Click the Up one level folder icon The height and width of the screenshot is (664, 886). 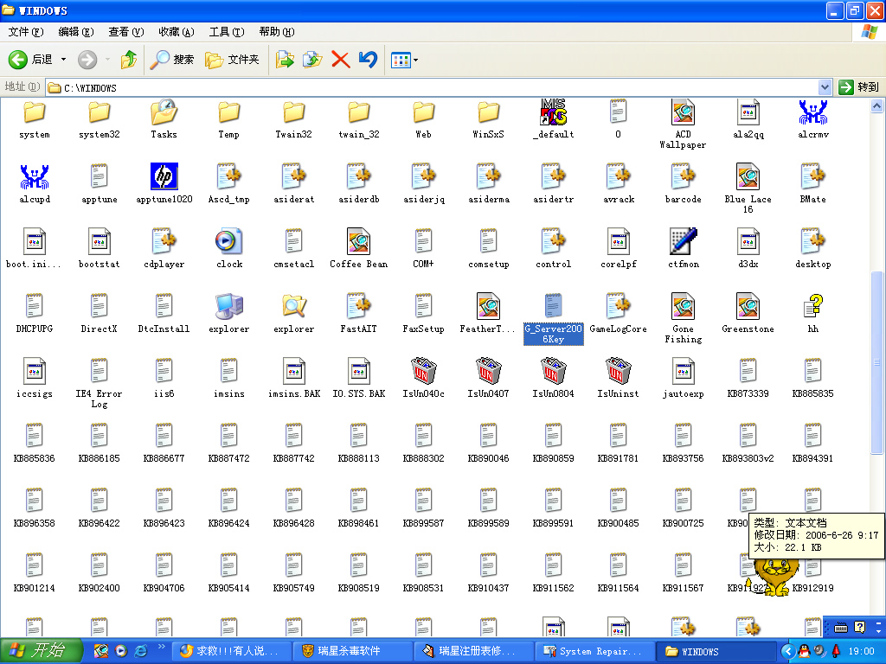click(x=129, y=60)
